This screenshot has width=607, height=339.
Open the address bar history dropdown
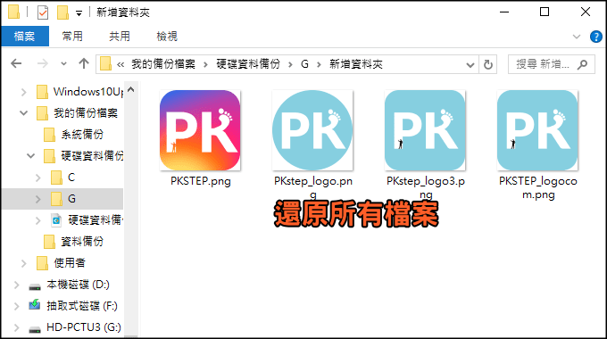470,64
